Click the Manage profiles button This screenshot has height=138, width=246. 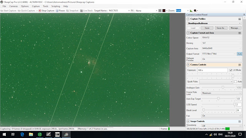tap(235, 28)
